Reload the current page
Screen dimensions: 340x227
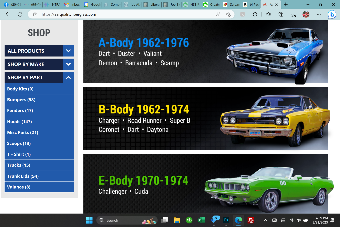click(x=20, y=14)
